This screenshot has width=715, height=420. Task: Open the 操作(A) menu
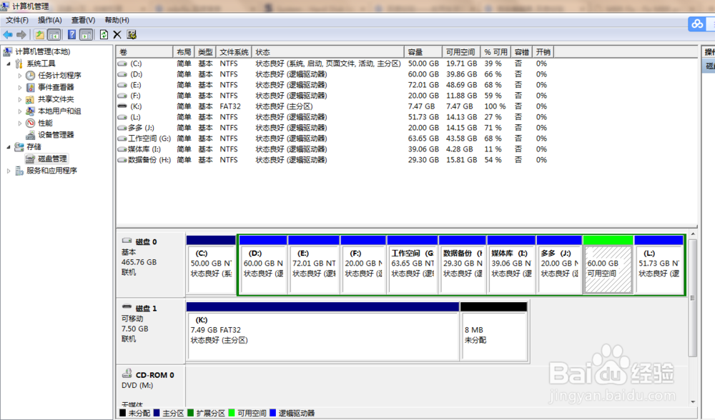point(50,20)
